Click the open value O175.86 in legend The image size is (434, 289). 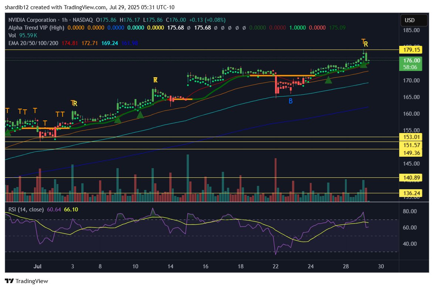pos(106,20)
